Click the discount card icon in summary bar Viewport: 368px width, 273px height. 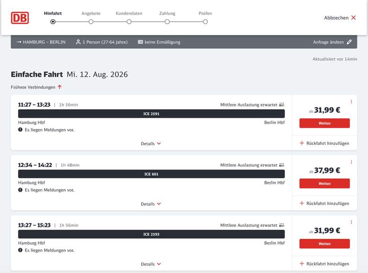pos(140,42)
